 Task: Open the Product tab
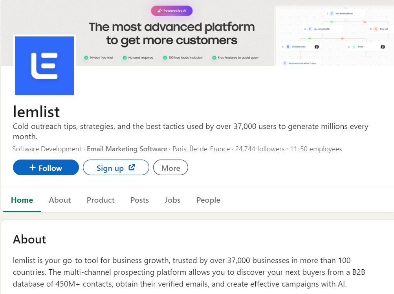101,200
